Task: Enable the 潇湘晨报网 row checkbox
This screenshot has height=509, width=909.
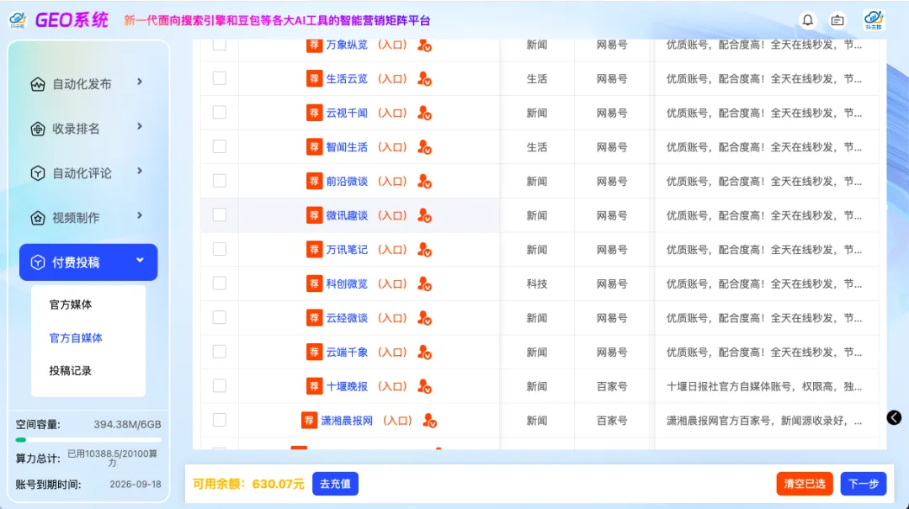Action: (219, 420)
